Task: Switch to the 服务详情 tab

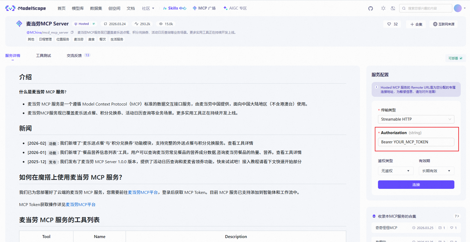Action: [13, 56]
